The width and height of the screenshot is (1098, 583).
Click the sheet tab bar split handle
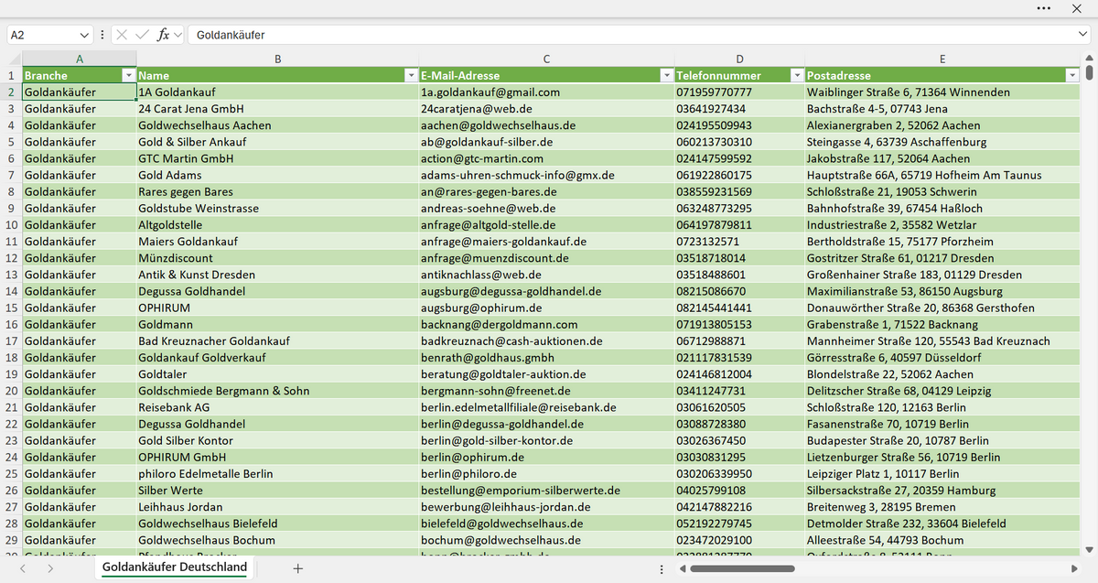point(662,568)
